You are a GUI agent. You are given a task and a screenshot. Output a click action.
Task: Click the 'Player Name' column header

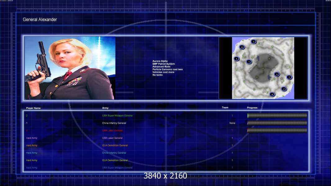33,108
